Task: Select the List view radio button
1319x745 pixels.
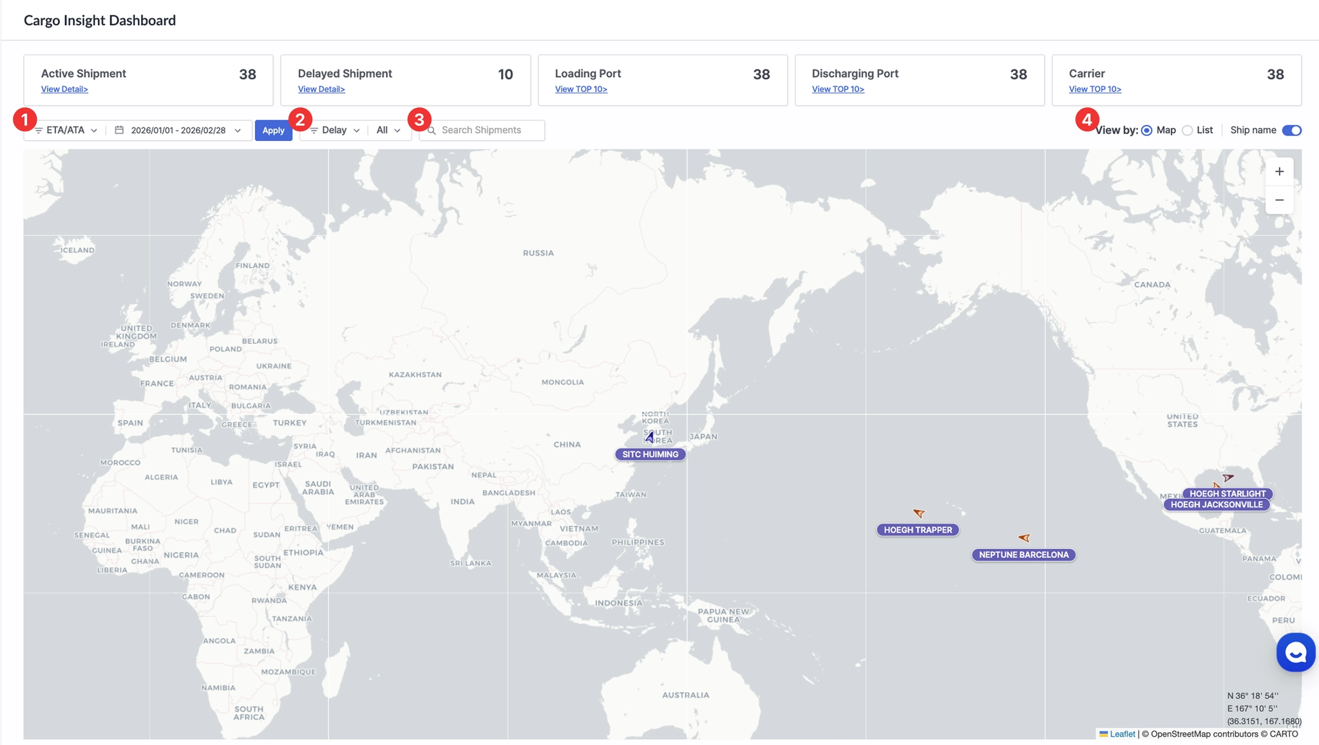Action: pos(1187,130)
